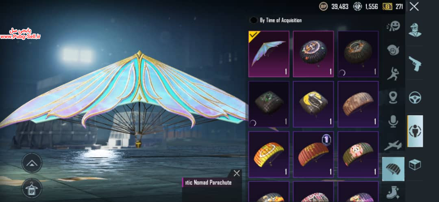Screen dimensions: 439x202
Task: Close the inventory with the top X
Action: (x=414, y=6)
